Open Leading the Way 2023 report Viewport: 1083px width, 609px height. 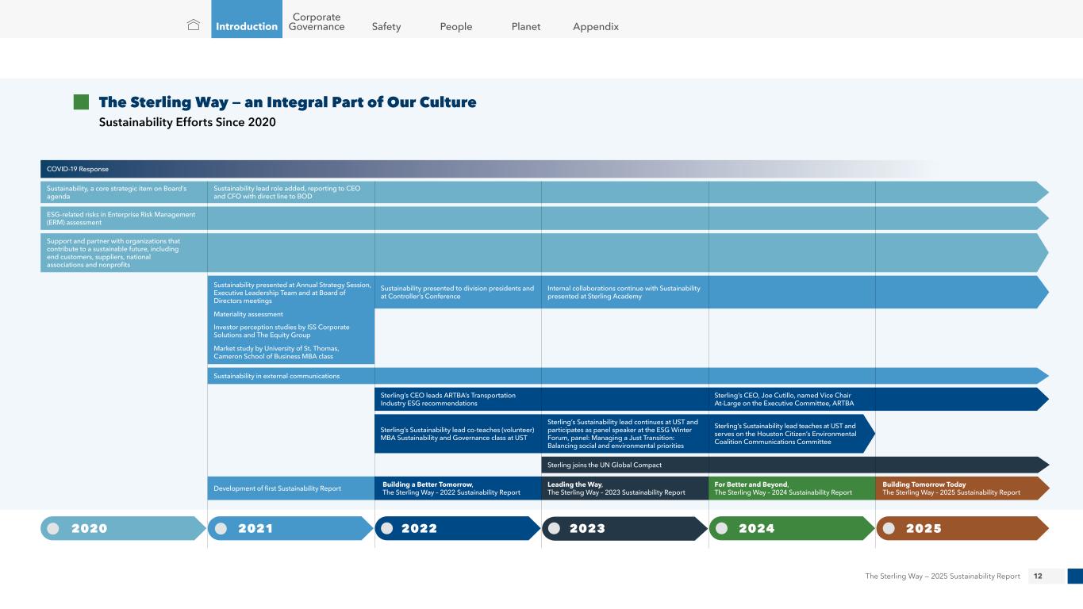pyautogui.click(x=617, y=488)
